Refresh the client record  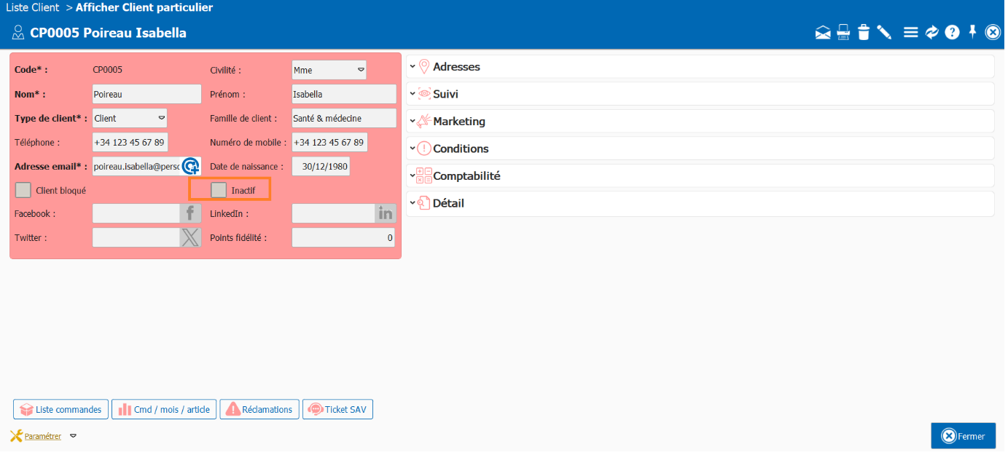click(931, 33)
